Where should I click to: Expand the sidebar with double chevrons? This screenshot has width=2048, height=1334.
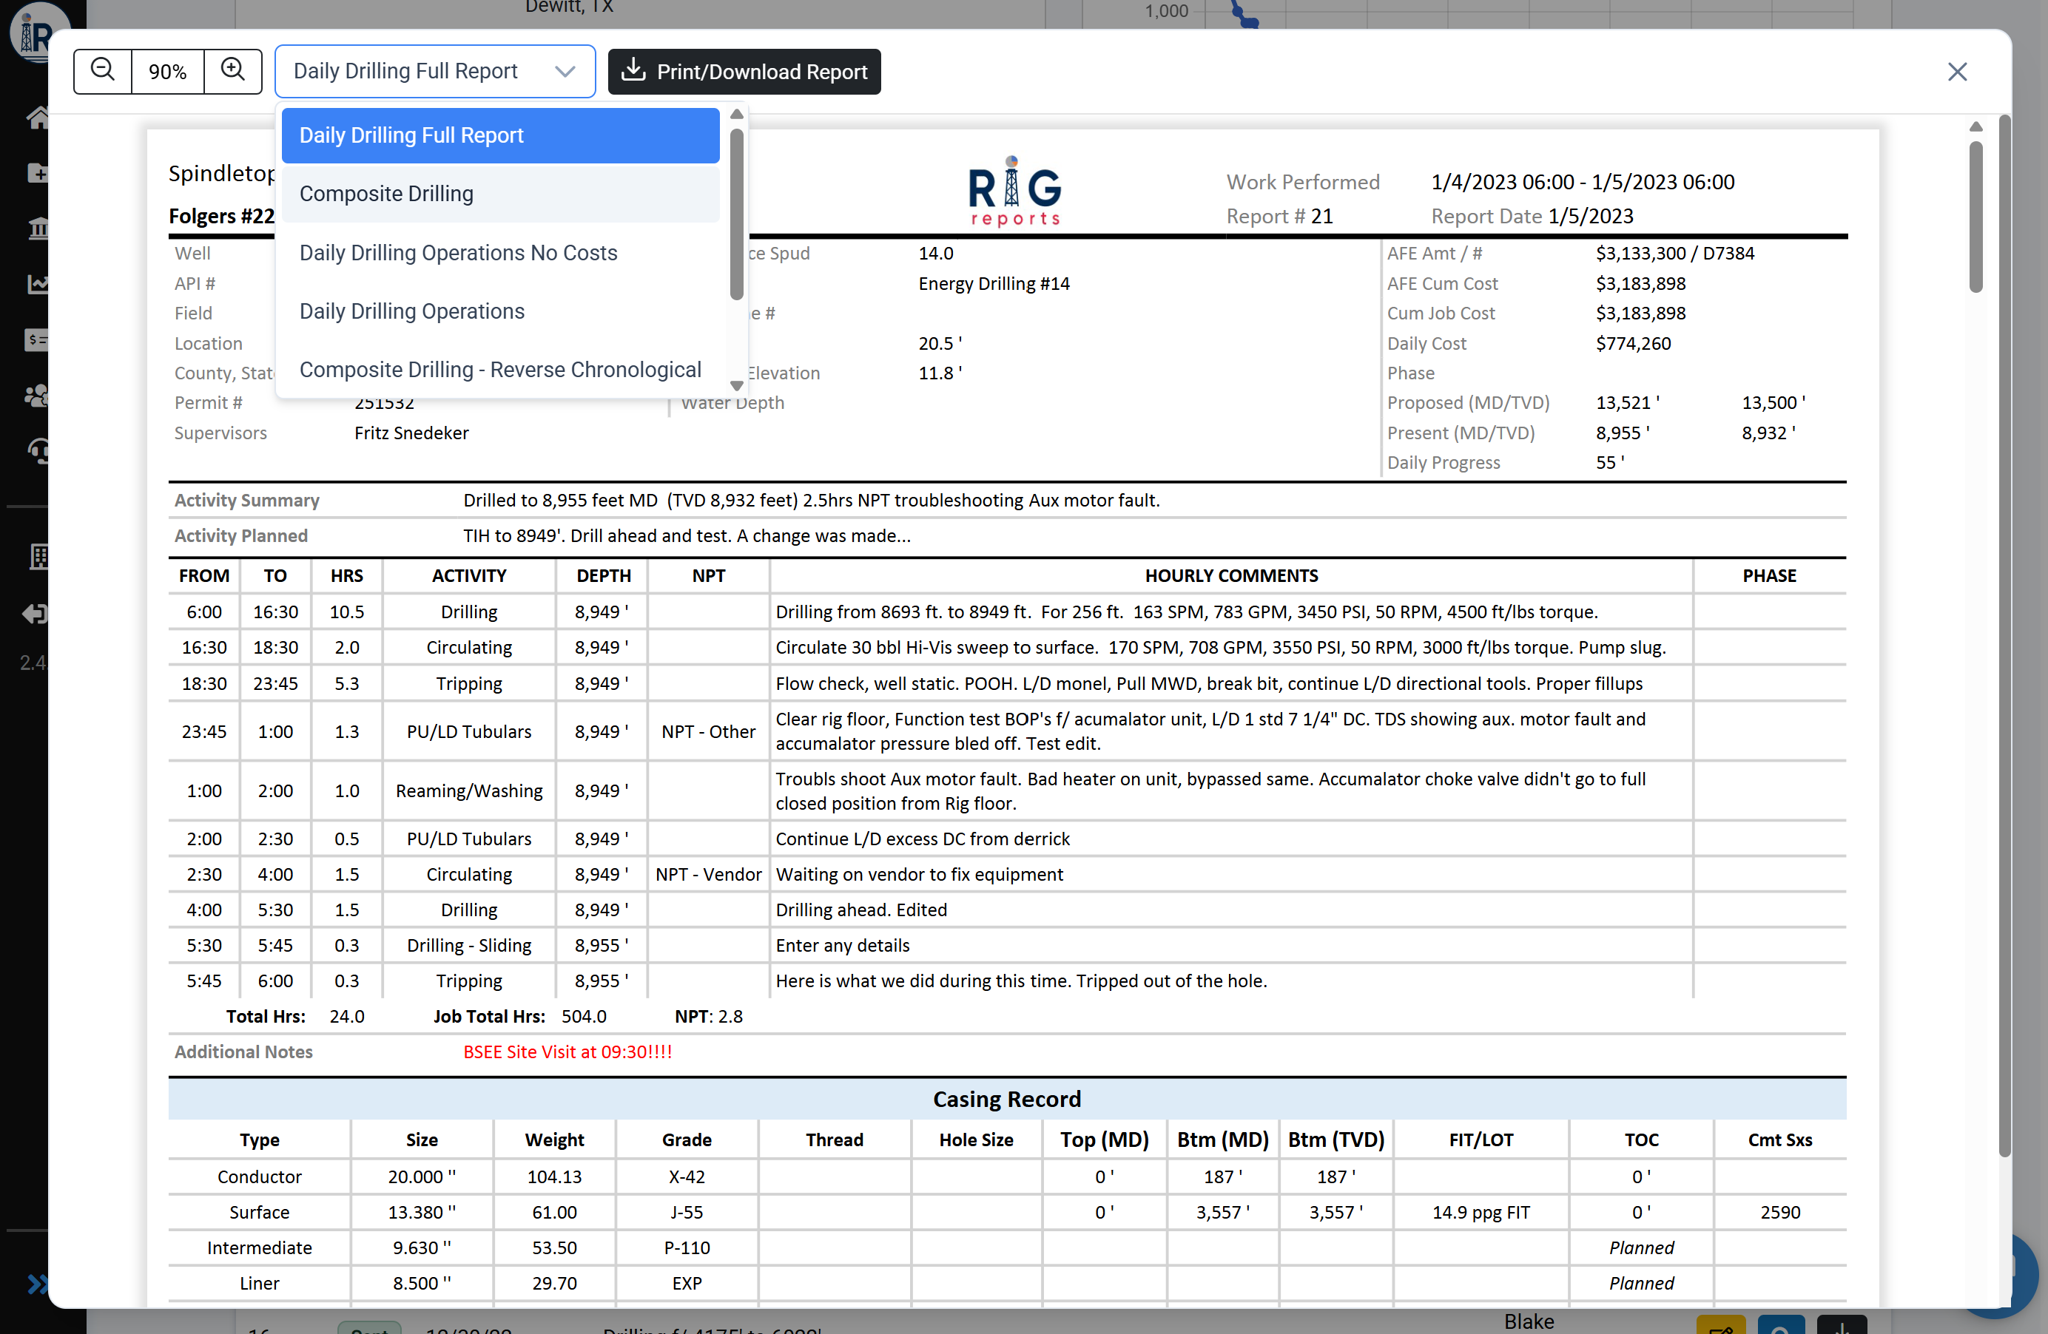(38, 1284)
